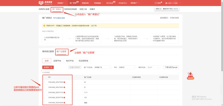Check the box for PID 35963468_285675858
This screenshot has width=223, height=106.
[44, 82]
